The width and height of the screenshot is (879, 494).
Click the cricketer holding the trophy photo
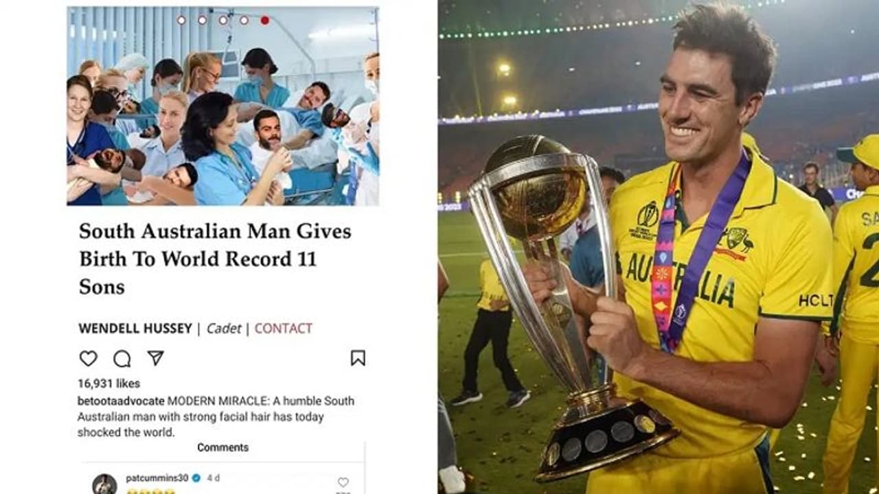[x=659, y=247]
